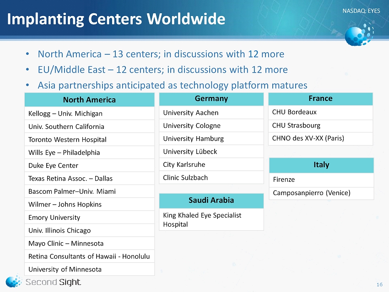Select the 'University of Minnesota' row
The height and width of the screenshot is (292, 389).
point(90,269)
